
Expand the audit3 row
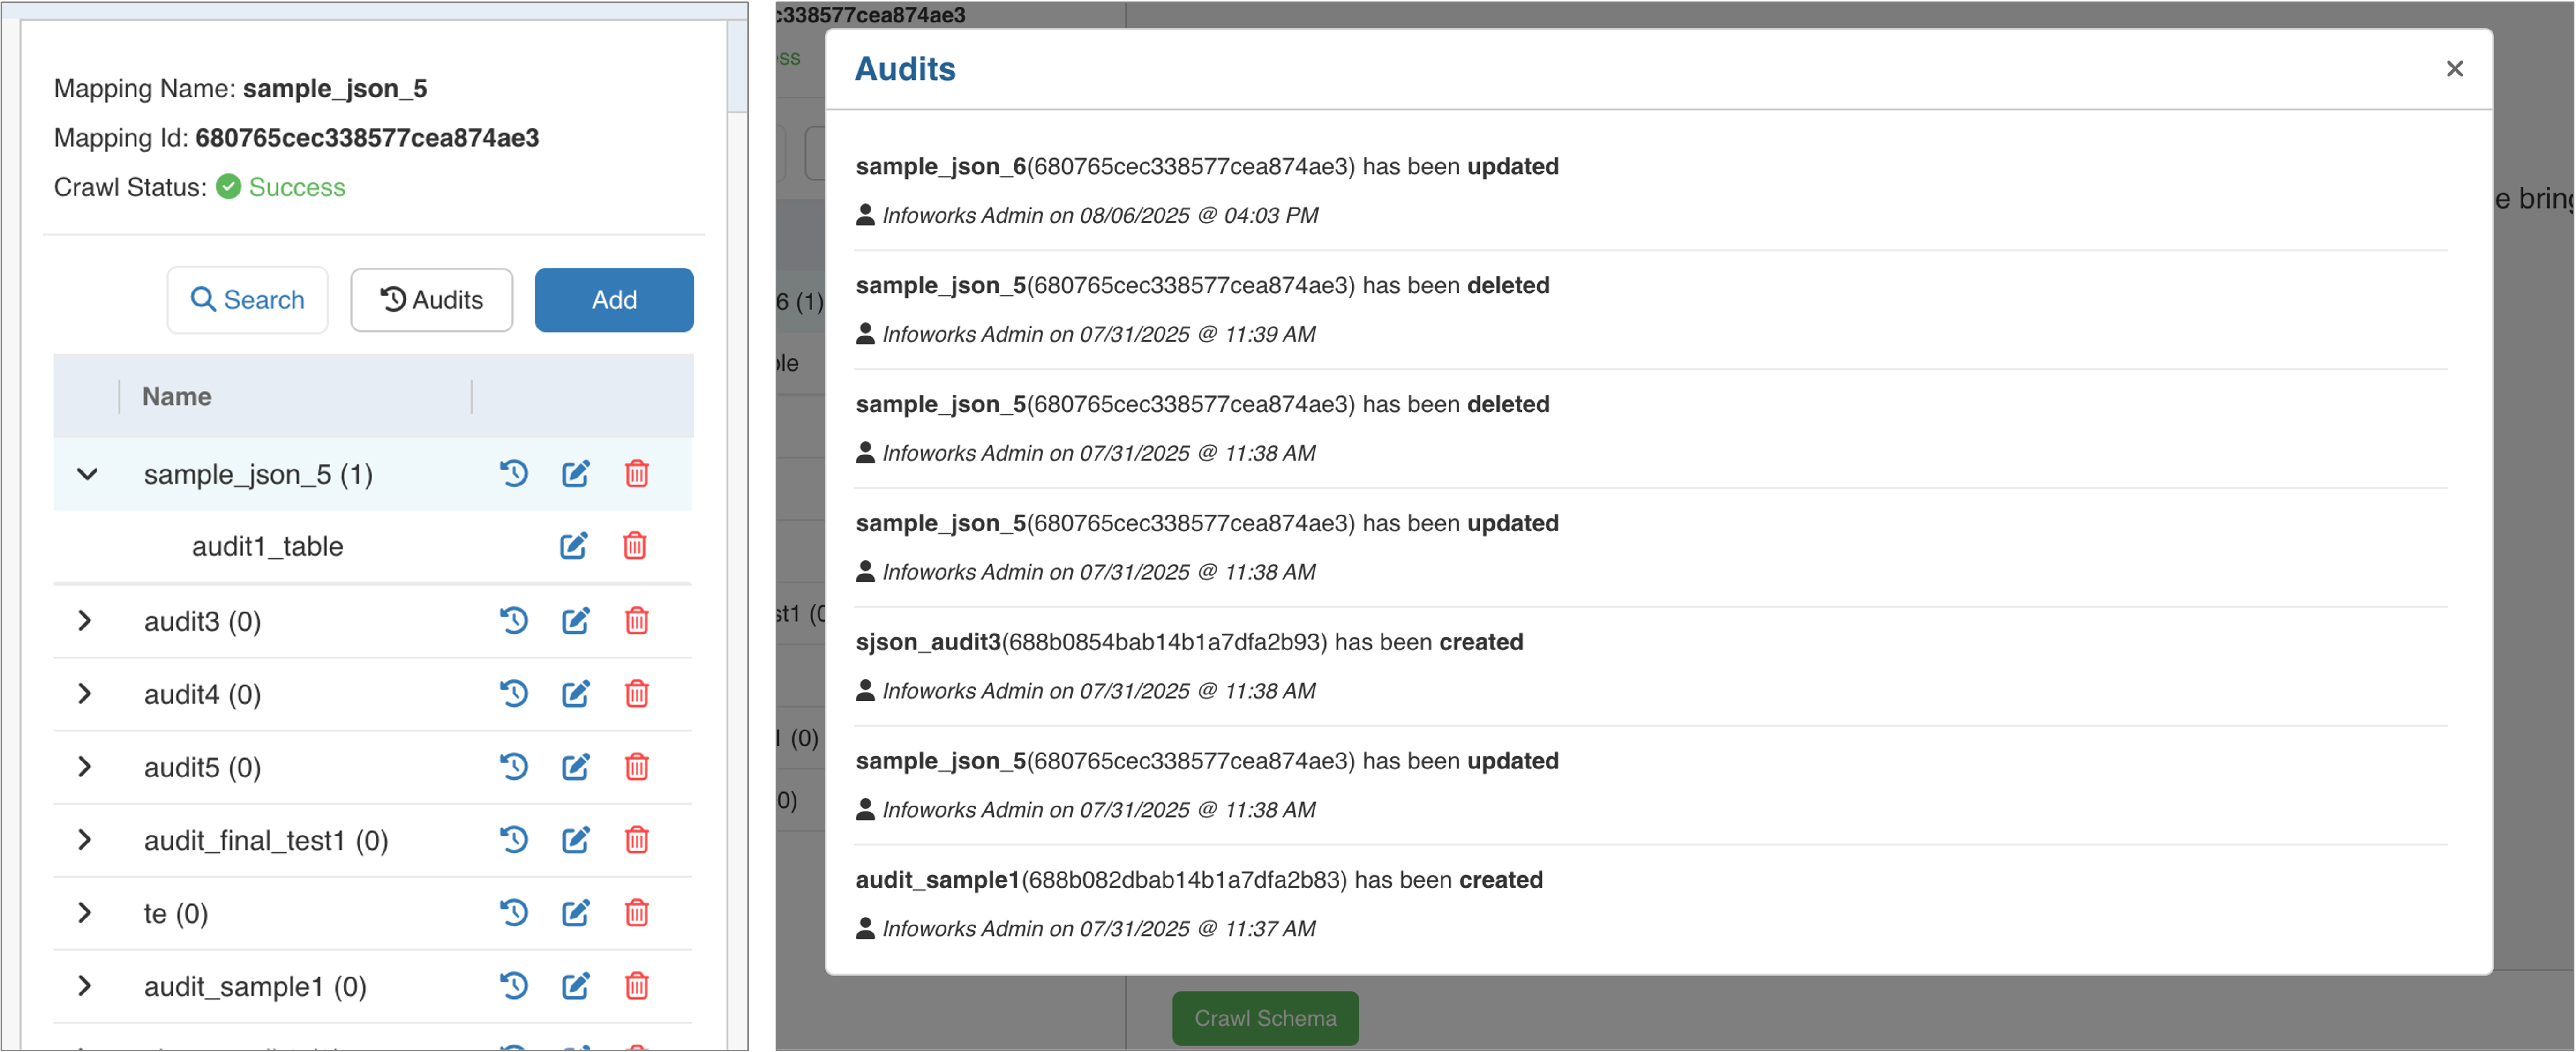pos(85,621)
